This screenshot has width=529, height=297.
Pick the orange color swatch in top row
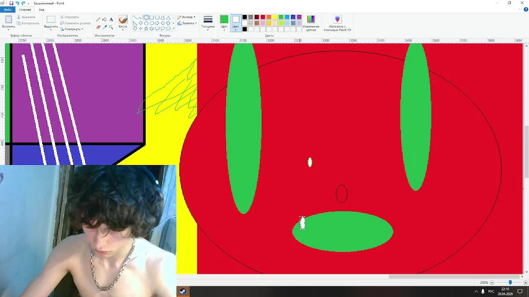pyautogui.click(x=269, y=17)
